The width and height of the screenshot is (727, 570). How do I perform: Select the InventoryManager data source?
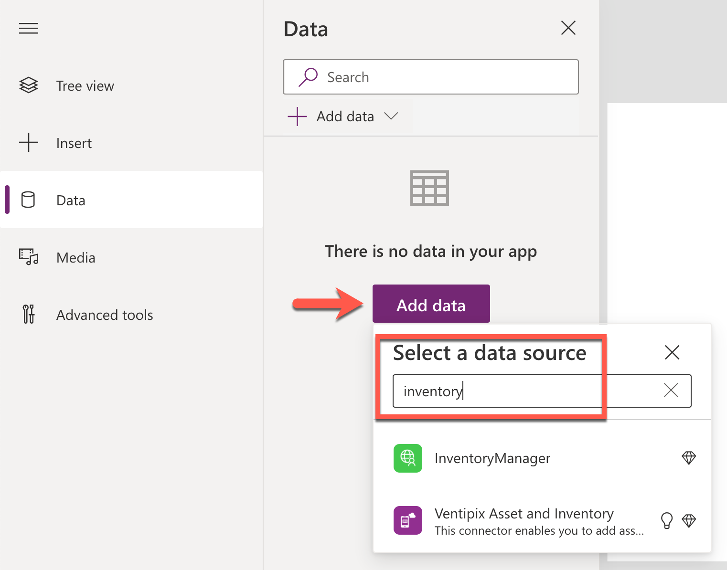(542, 458)
